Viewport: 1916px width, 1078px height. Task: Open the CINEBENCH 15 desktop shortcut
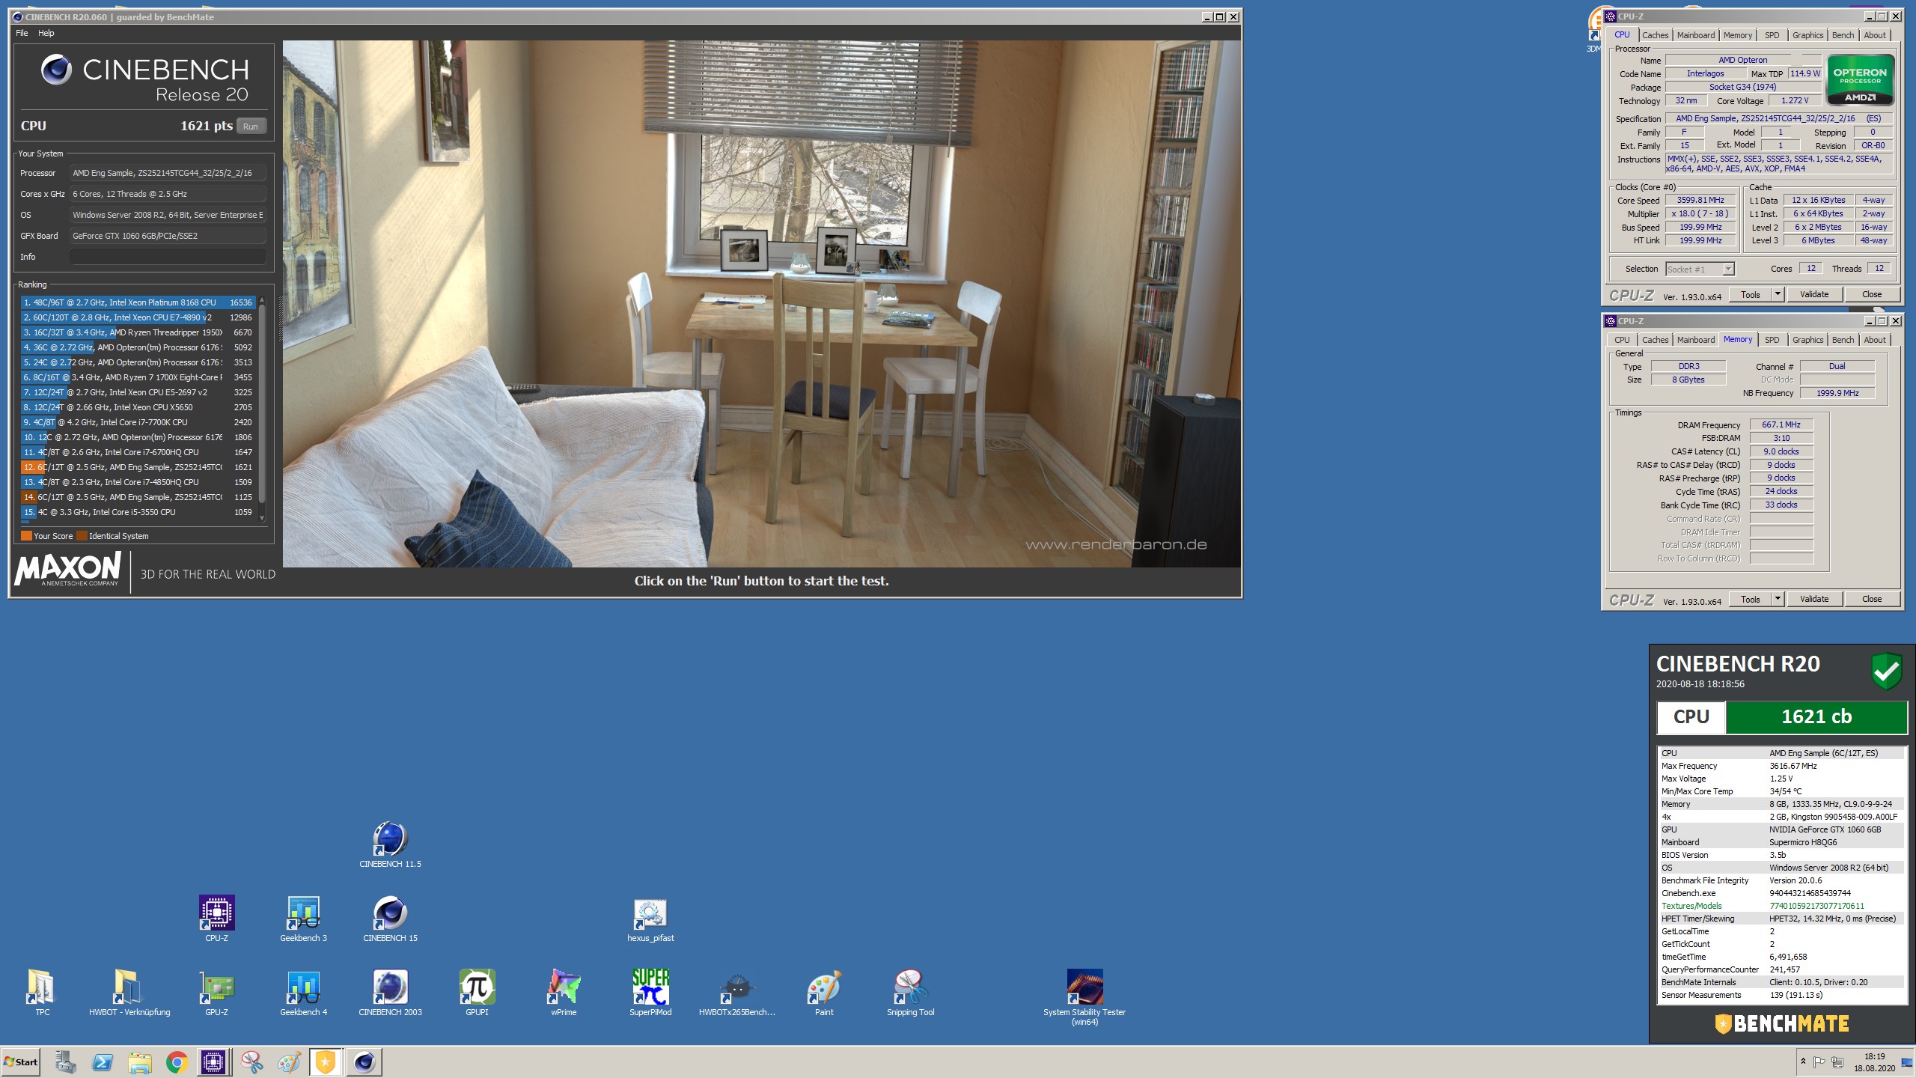click(x=390, y=919)
